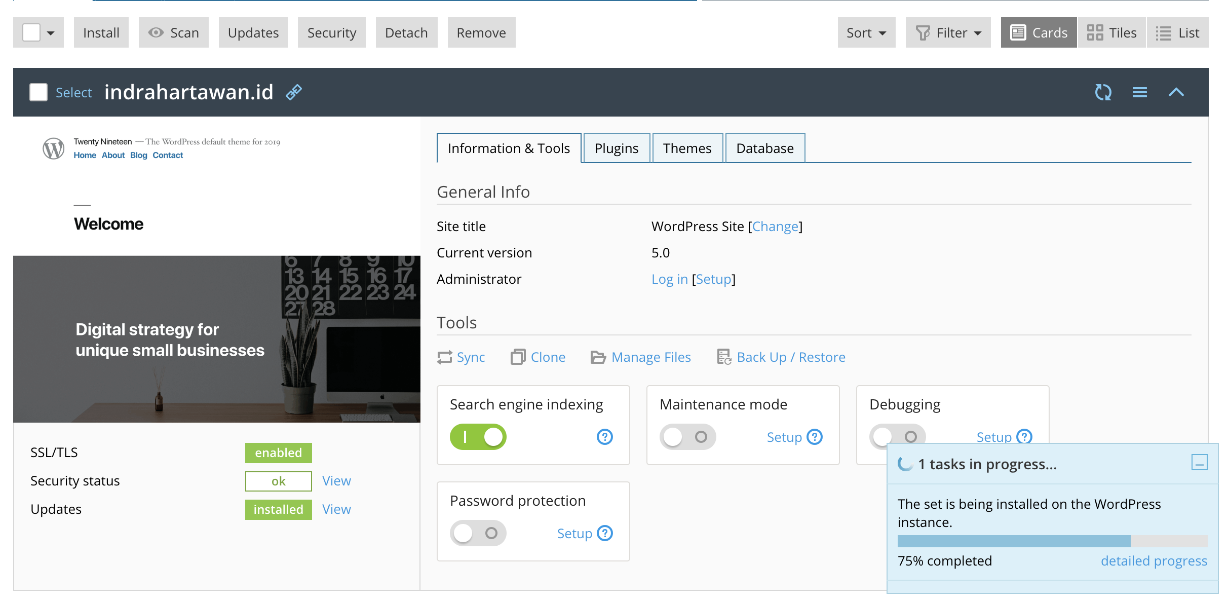Open help icon for Maintenance mode
Image resolution: width=1228 pixels, height=602 pixels.
(815, 437)
